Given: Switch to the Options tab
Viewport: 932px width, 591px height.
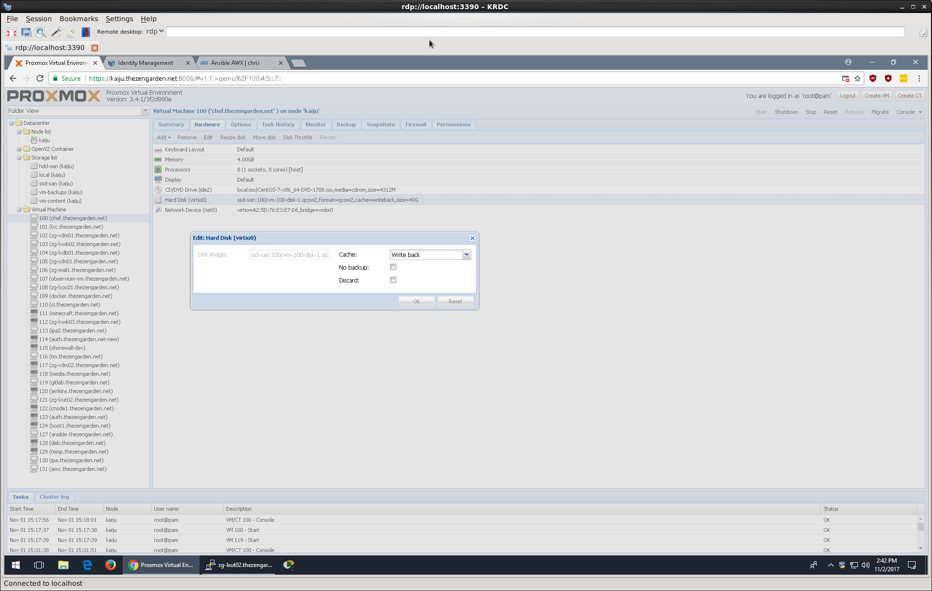Looking at the screenshot, I should (x=240, y=124).
